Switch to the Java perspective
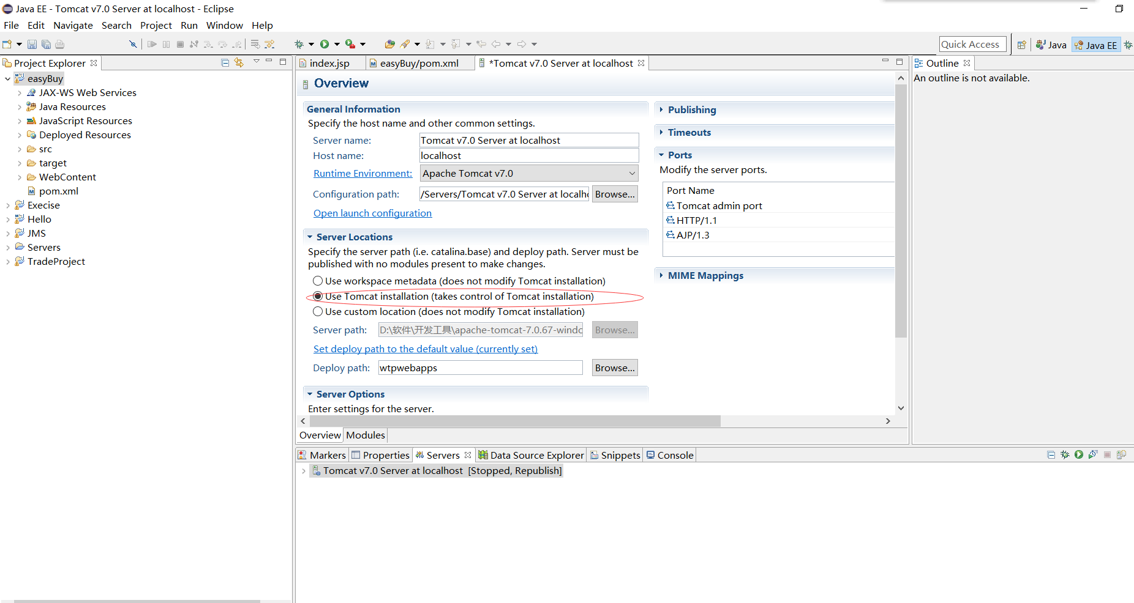Image resolution: width=1134 pixels, height=603 pixels. pyautogui.click(x=1051, y=45)
